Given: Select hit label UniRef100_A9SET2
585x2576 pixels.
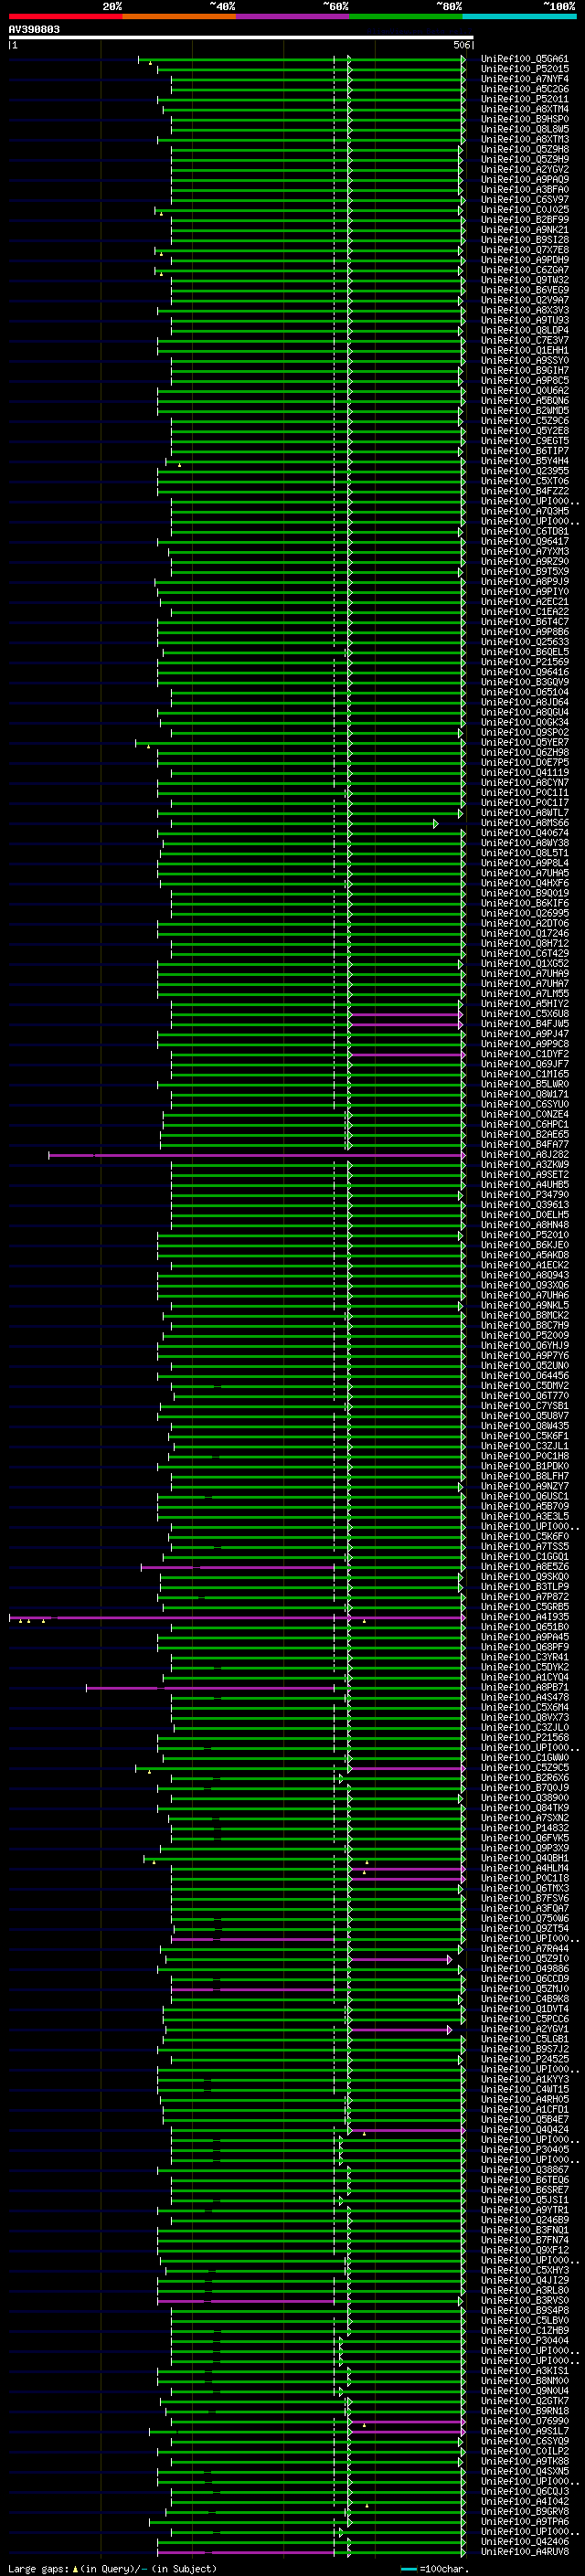Looking at the screenshot, I should coord(524,1175).
